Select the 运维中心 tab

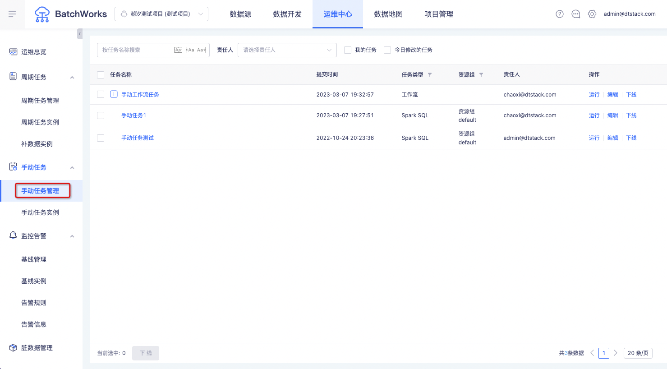coord(338,14)
